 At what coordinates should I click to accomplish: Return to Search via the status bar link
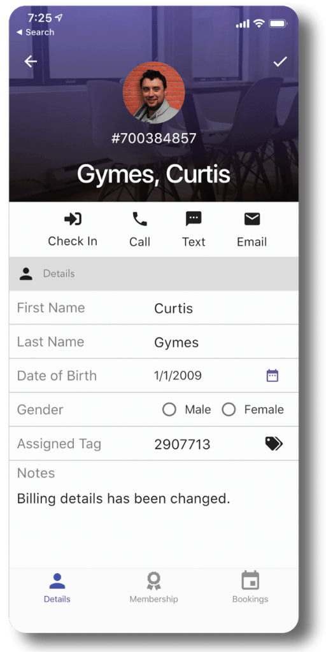(x=35, y=32)
